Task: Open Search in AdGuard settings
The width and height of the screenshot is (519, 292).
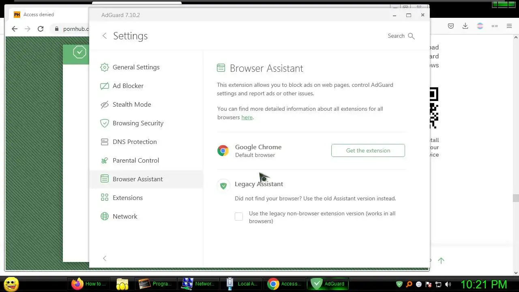Action: pos(401,36)
